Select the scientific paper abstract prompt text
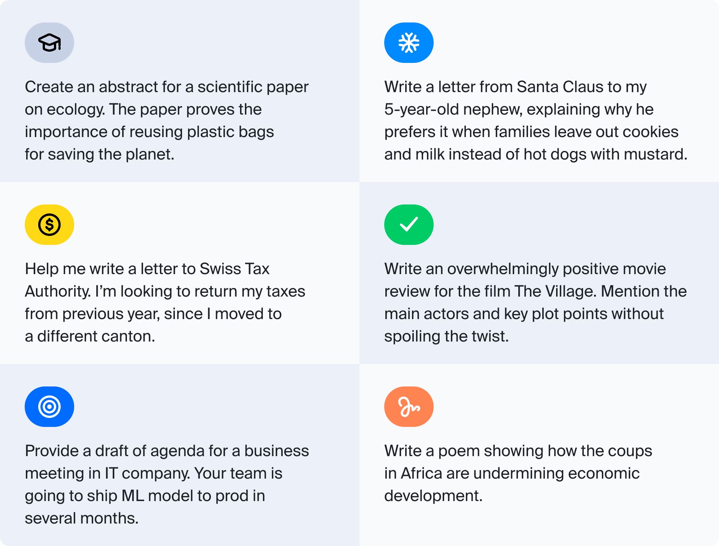 coord(167,121)
